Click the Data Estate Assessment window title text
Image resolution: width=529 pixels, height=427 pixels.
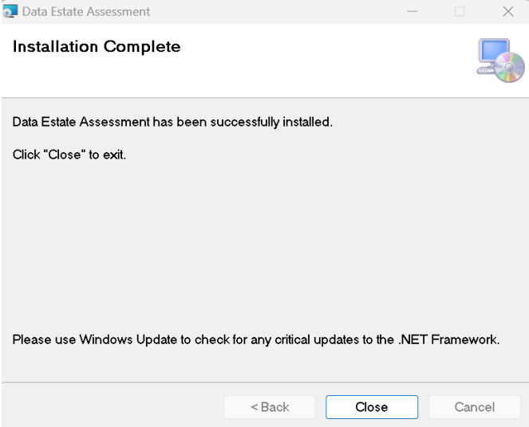[x=86, y=12]
